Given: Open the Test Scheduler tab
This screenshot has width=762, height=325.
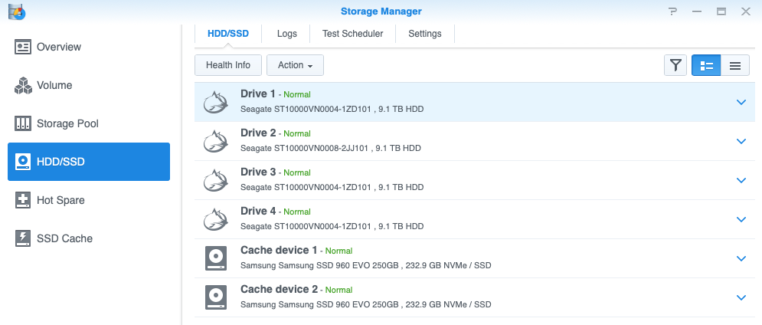Looking at the screenshot, I should point(353,34).
